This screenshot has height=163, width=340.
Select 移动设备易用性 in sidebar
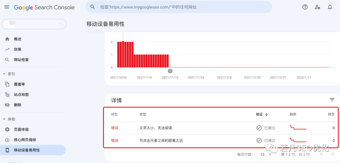(34, 150)
